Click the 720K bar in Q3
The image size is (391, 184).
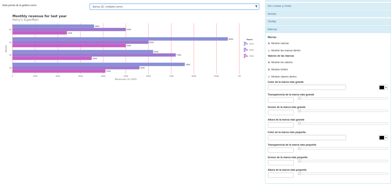tap(94, 55)
